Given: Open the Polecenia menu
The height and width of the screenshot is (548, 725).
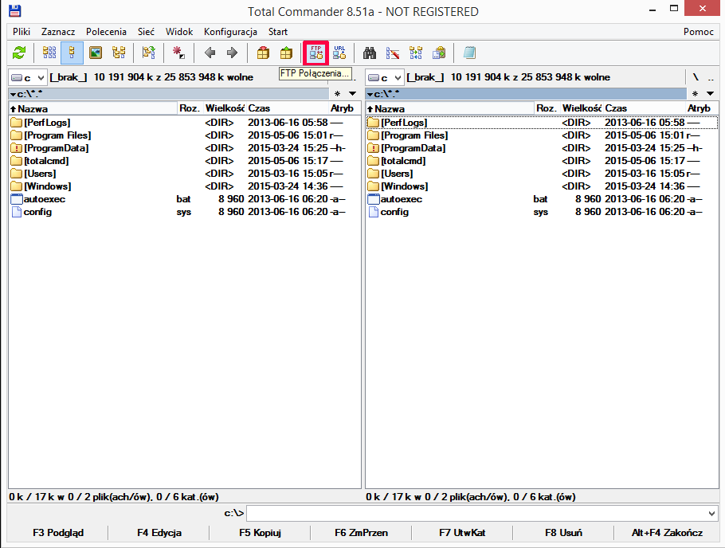Looking at the screenshot, I should point(106,31).
